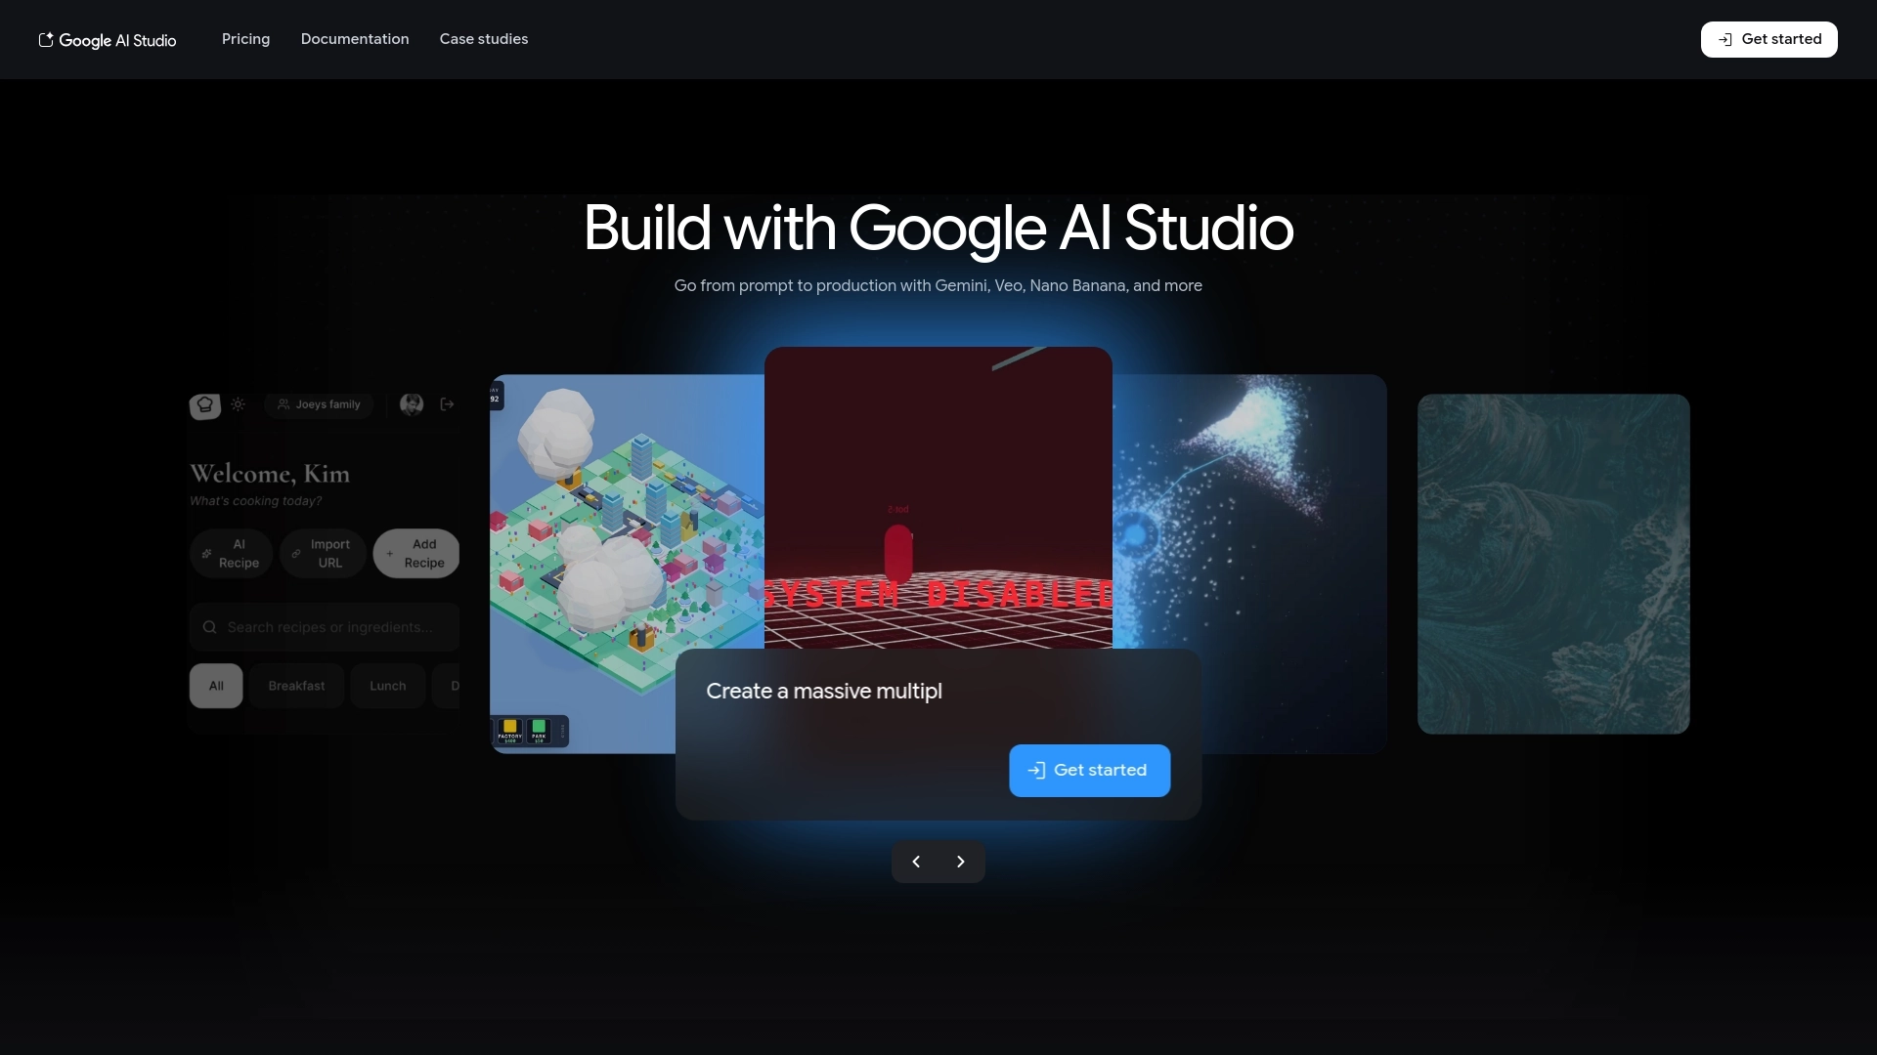Select the Lunch category tab
Screen dimensions: 1877x1055
[387, 686]
